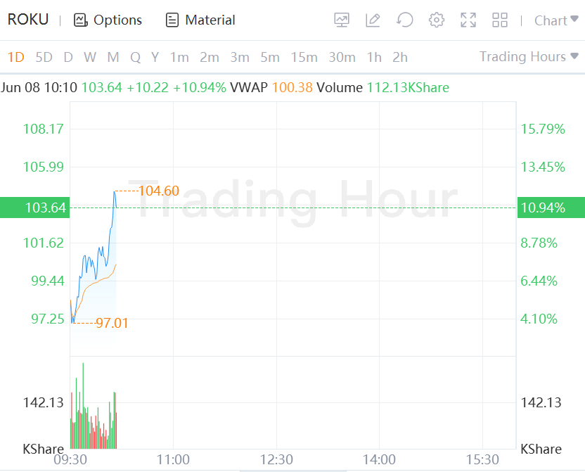Open the chart presentation monitor icon
The height and width of the screenshot is (472, 585).
[342, 20]
